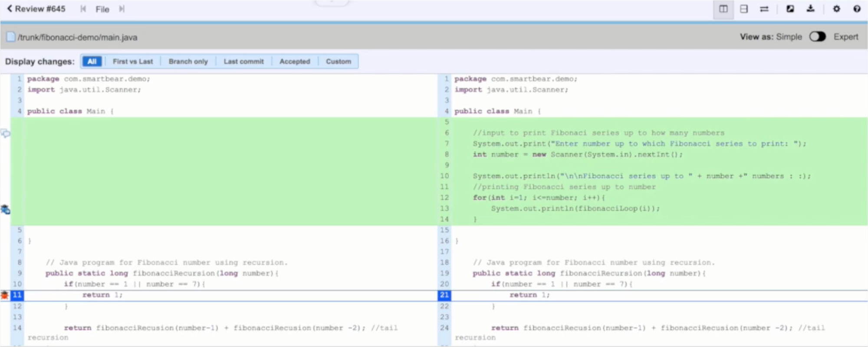The image size is (868, 347).
Task: Click right line 2 import java.util.Scanner
Action: coord(511,90)
